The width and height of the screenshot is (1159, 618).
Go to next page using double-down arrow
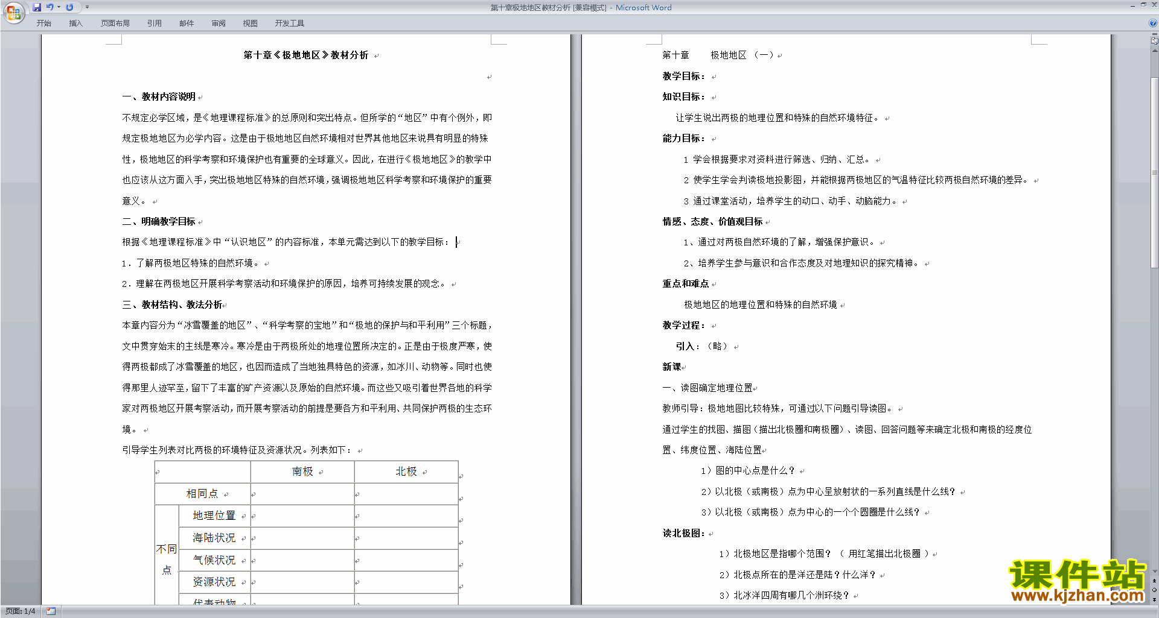(x=1154, y=599)
